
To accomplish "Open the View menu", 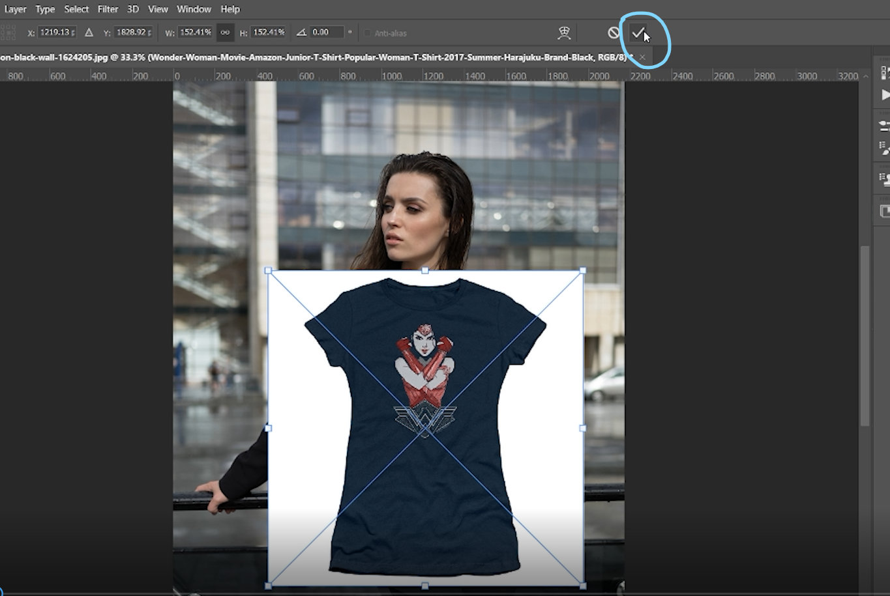I will 158,8.
